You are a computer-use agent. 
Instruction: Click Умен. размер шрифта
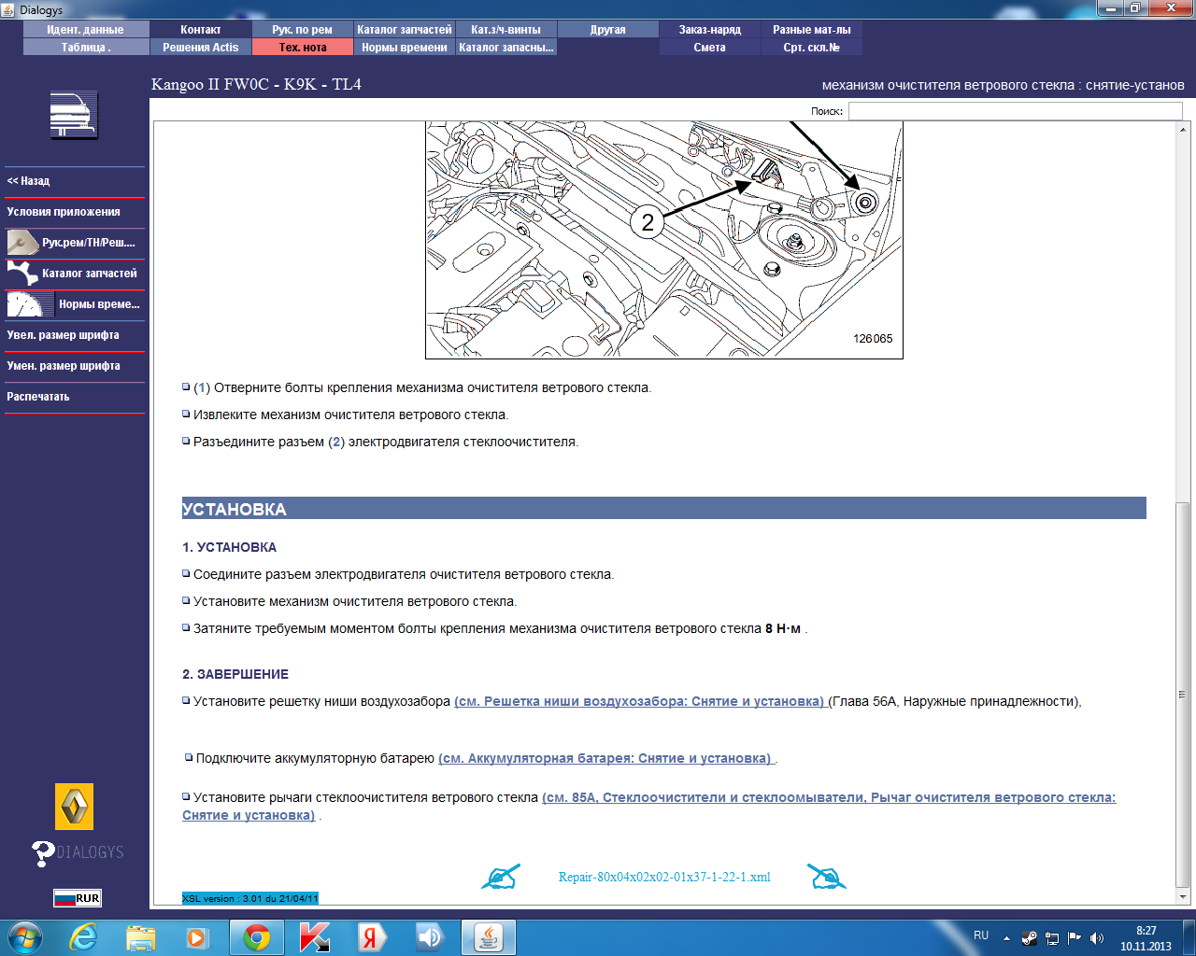(75, 366)
